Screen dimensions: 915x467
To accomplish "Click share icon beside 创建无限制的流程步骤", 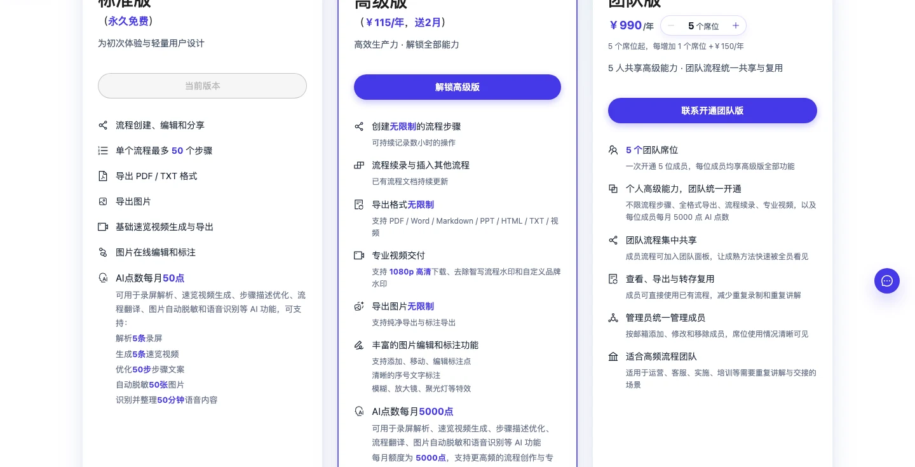I will coord(359,126).
